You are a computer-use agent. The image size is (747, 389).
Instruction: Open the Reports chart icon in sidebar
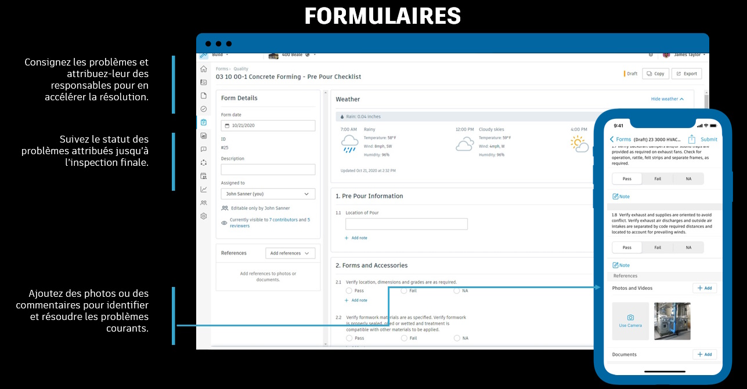(x=204, y=189)
